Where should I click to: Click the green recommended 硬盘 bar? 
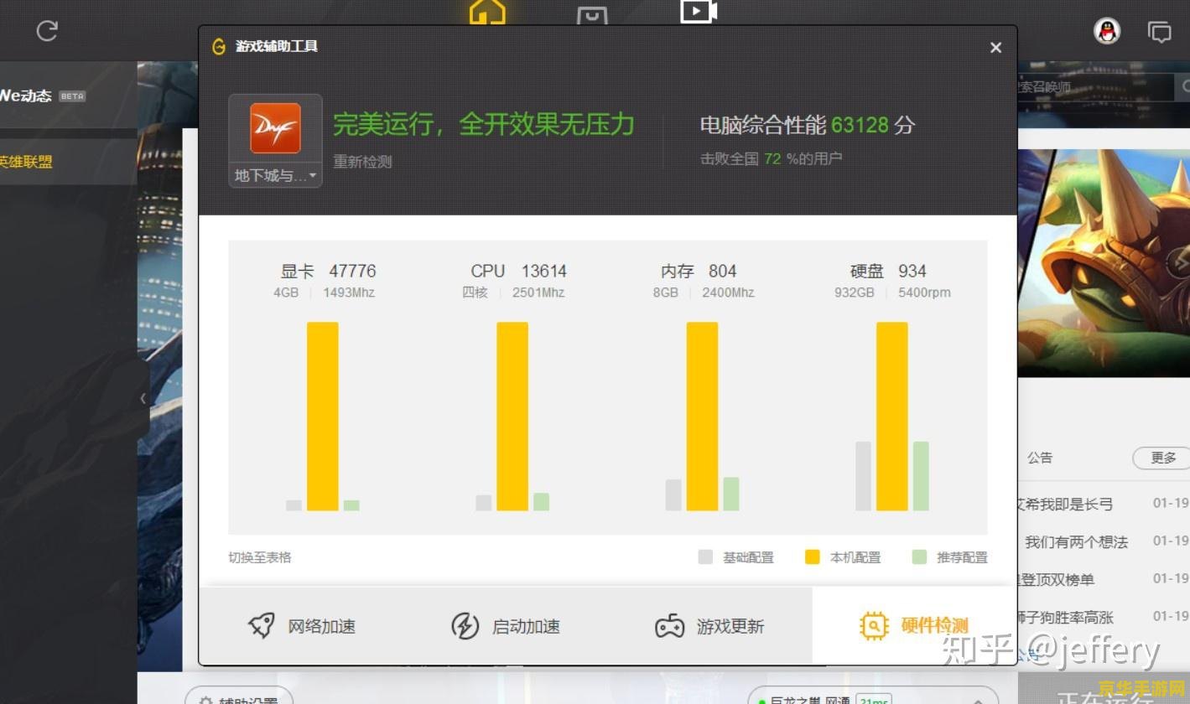[x=921, y=476]
